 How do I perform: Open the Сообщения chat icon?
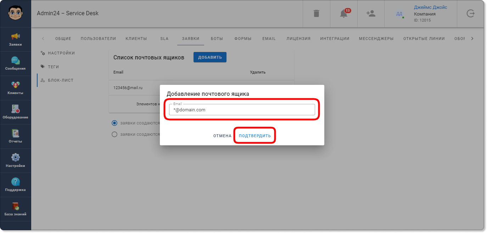point(16,64)
